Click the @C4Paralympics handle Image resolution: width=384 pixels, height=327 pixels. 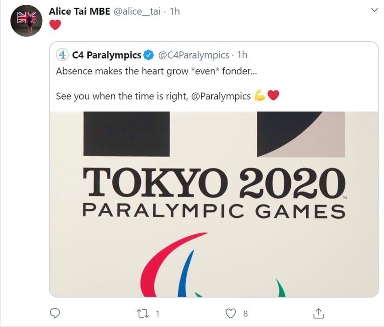click(x=193, y=55)
